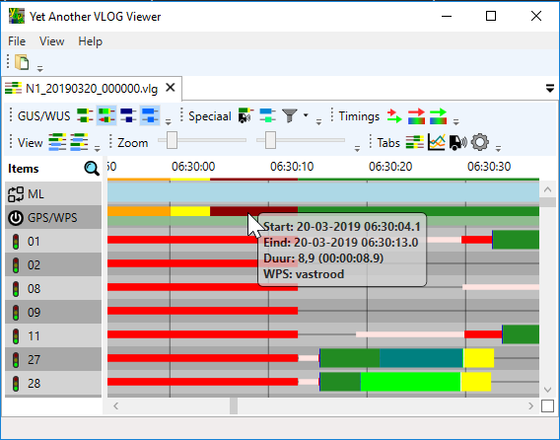Click the truck with sound Tabs icon
The height and width of the screenshot is (440, 560).
point(457,142)
